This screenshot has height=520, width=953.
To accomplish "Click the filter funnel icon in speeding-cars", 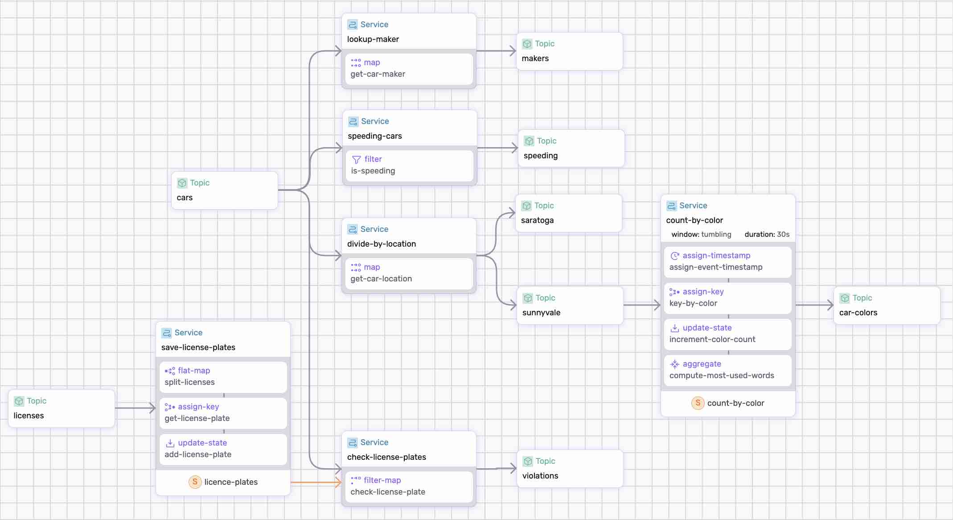I will 356,159.
